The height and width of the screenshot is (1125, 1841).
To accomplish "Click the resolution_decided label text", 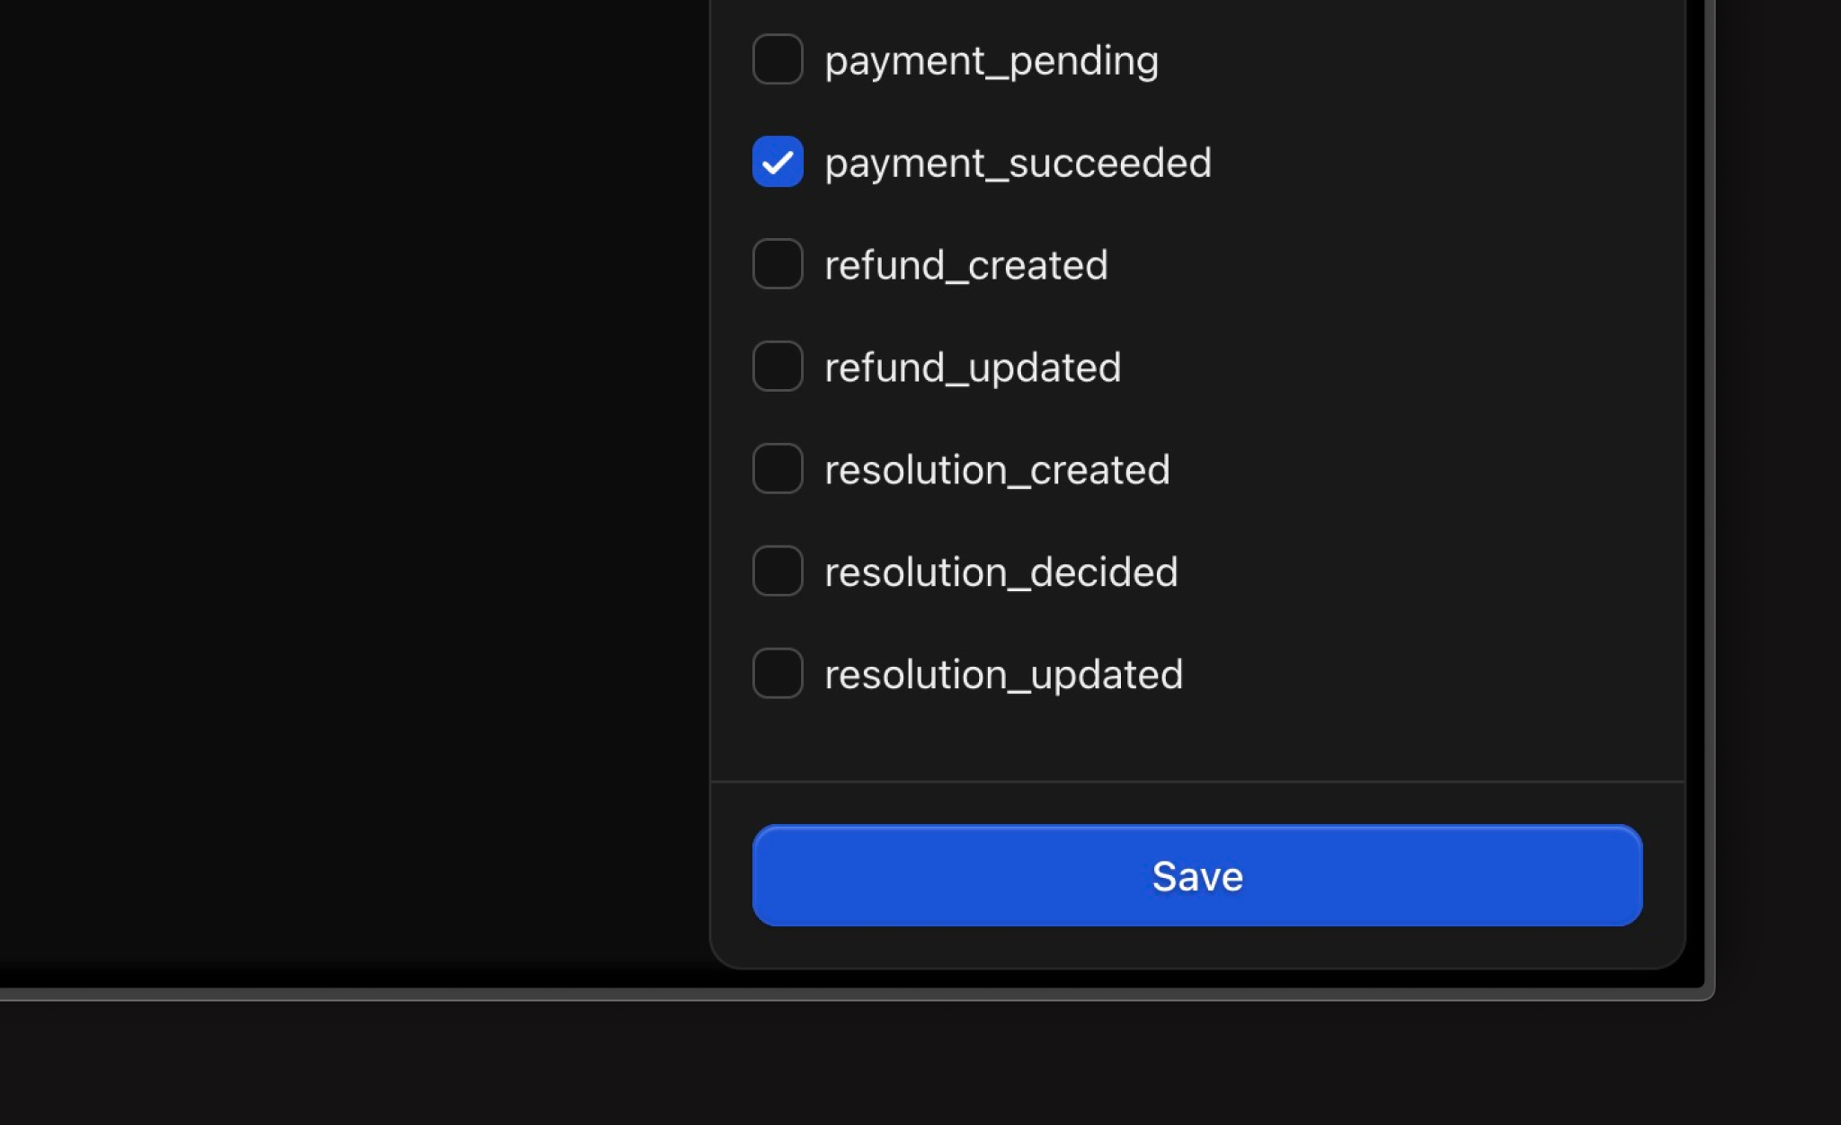I will click(x=1001, y=572).
